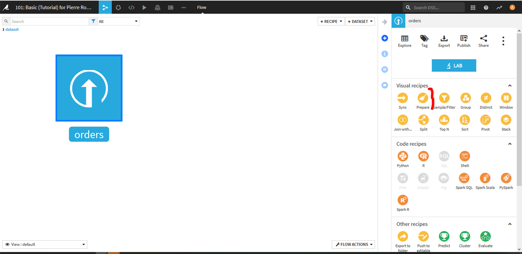Click the + RECIPE button
Viewport: 522px width, 254px height.
(331, 21)
